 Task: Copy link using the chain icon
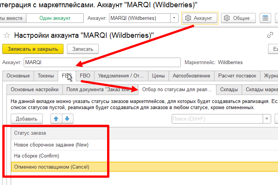270,35
